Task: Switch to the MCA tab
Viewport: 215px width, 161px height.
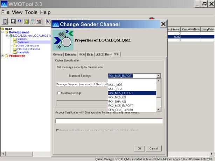Action: click(x=82, y=54)
